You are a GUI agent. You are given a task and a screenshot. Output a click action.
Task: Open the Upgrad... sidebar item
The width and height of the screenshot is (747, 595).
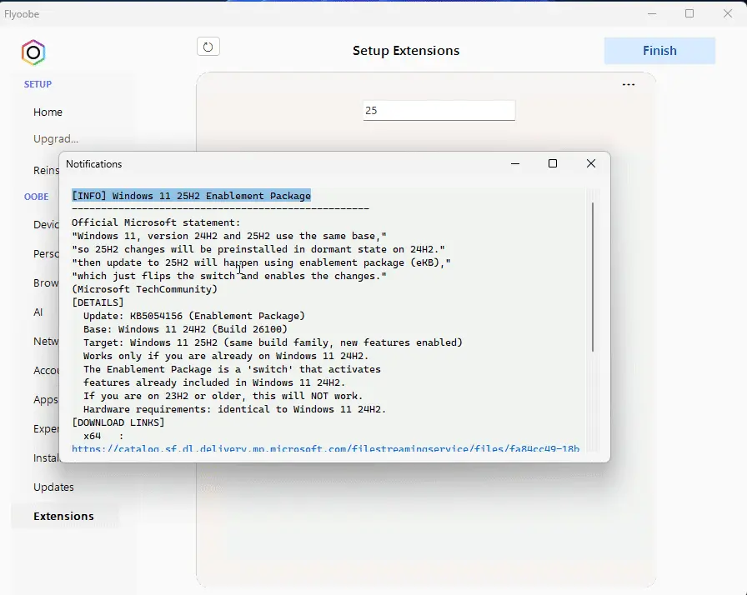[x=56, y=139]
